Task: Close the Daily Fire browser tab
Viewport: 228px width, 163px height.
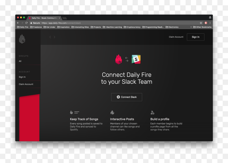Action: [x=59, y=18]
